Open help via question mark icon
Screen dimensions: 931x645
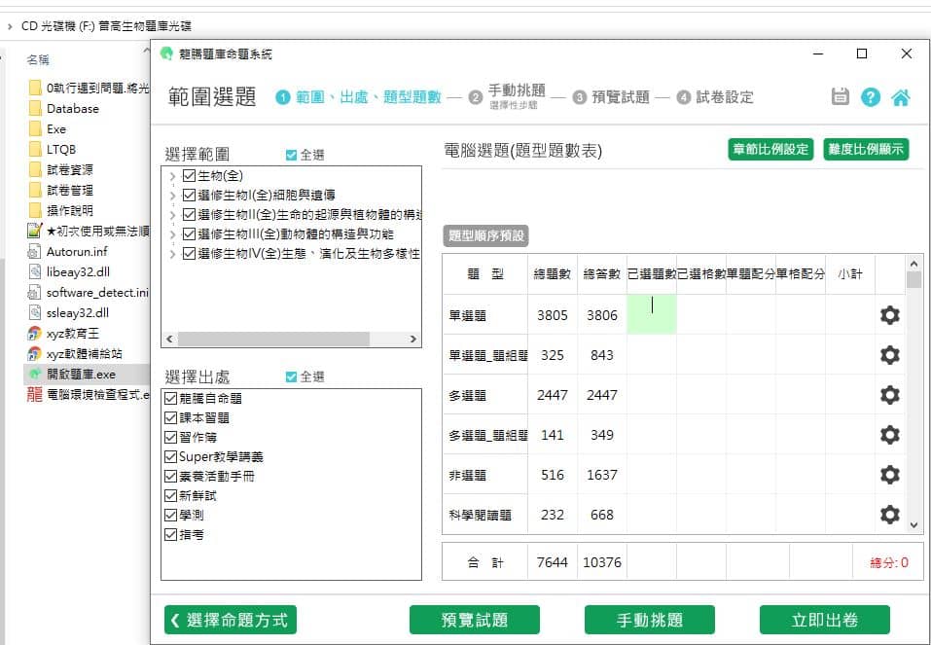coord(871,96)
